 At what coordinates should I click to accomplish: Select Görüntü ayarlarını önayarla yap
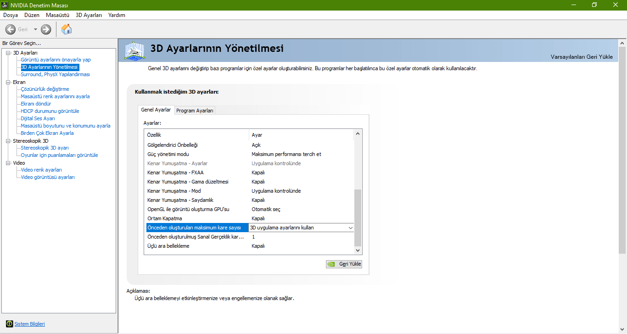click(56, 60)
